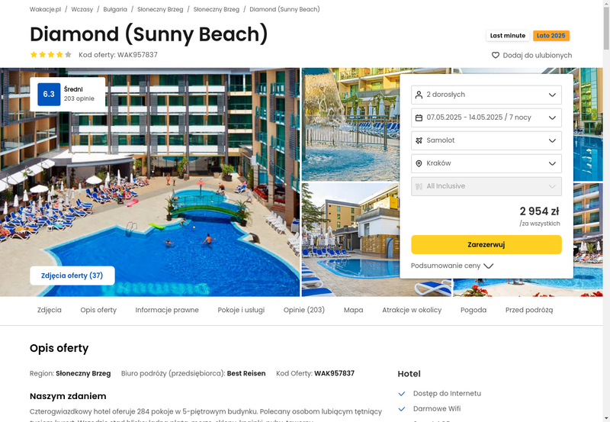Click the fountain pool thumbnail photo
The image size is (610, 422).
[351, 124]
